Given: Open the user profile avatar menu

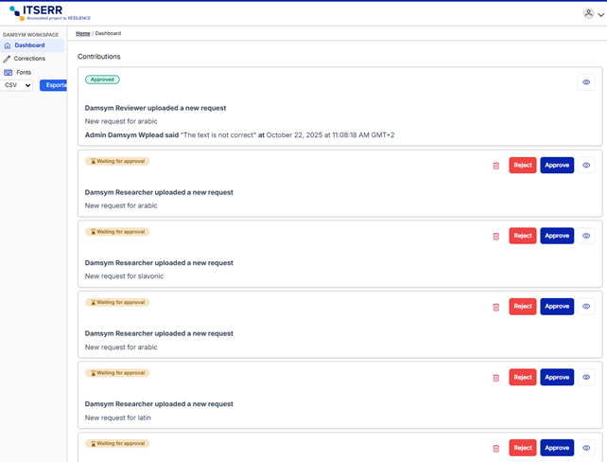Looking at the screenshot, I should (589, 13).
